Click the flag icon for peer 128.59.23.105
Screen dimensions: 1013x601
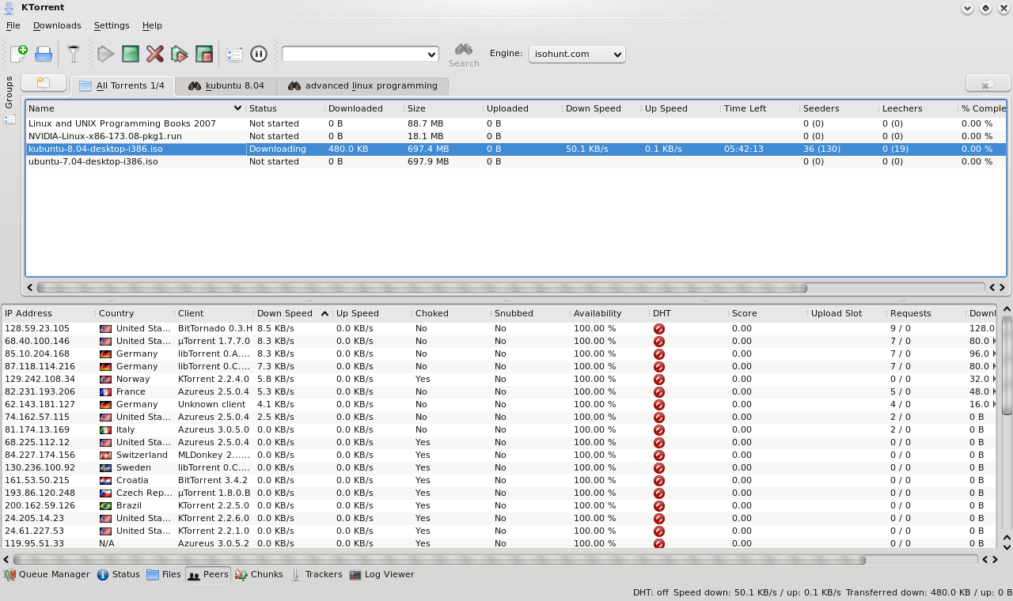pos(105,328)
